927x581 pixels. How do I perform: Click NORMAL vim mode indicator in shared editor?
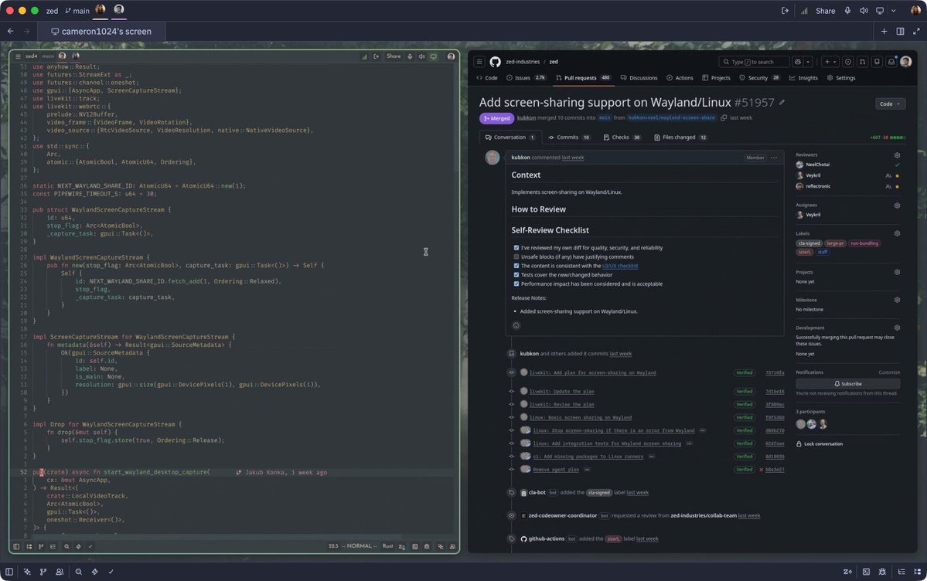pyautogui.click(x=359, y=546)
